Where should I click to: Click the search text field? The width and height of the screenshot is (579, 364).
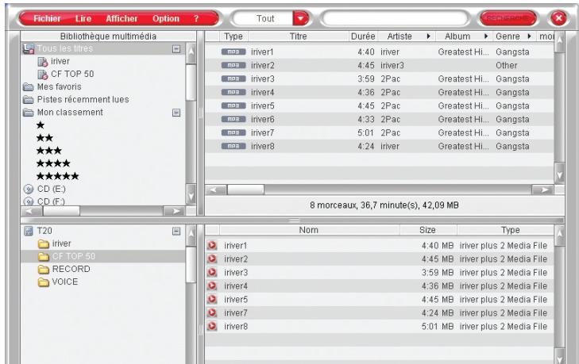[x=395, y=18]
